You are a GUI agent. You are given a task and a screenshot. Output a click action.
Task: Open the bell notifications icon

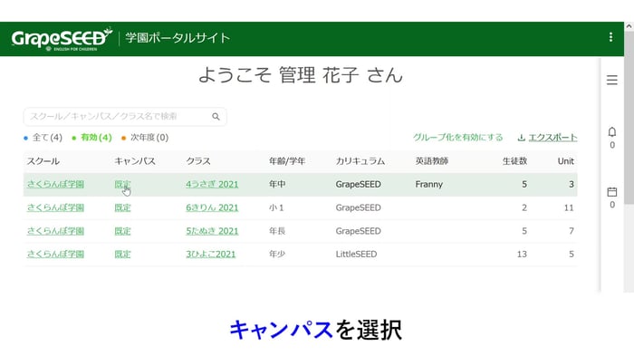[x=611, y=132]
